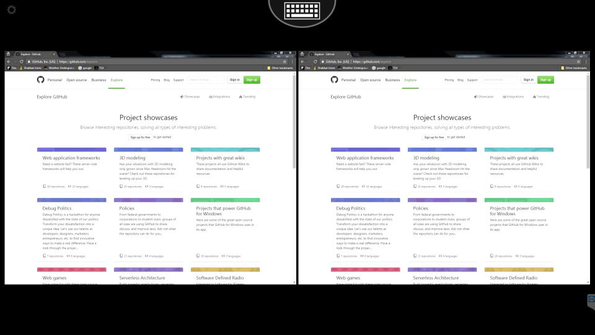Screen dimensions: 595x335
Task: Show the on-screen keyboard
Action: (302, 11)
